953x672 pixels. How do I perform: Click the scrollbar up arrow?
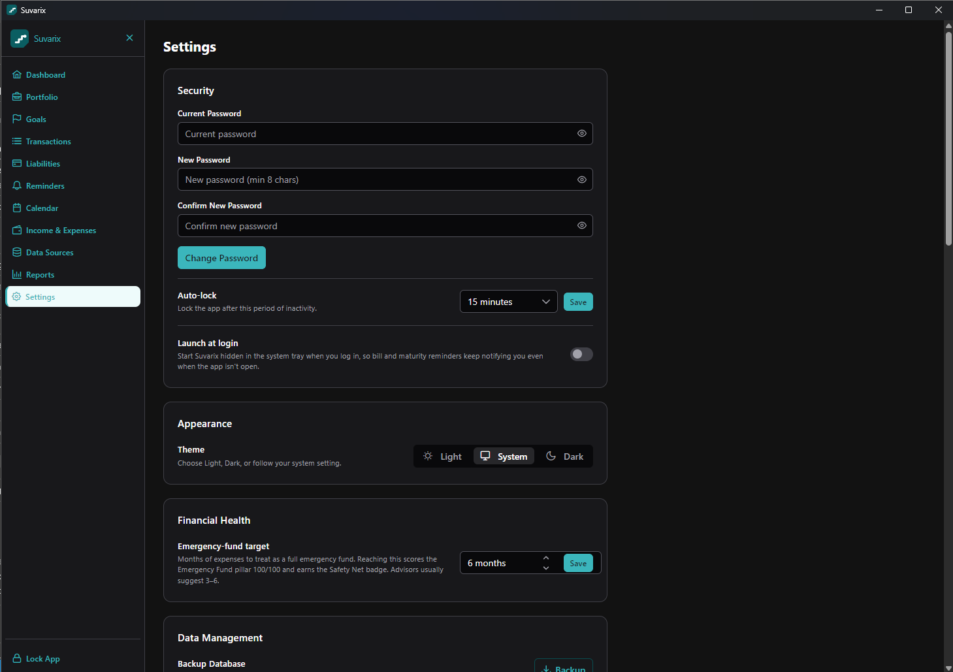pyautogui.click(x=948, y=25)
